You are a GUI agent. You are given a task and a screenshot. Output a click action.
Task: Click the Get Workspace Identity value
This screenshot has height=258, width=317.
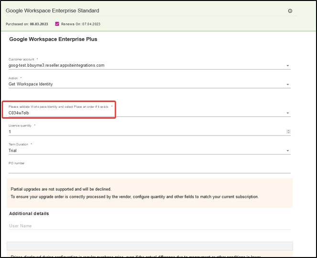click(x=31, y=84)
